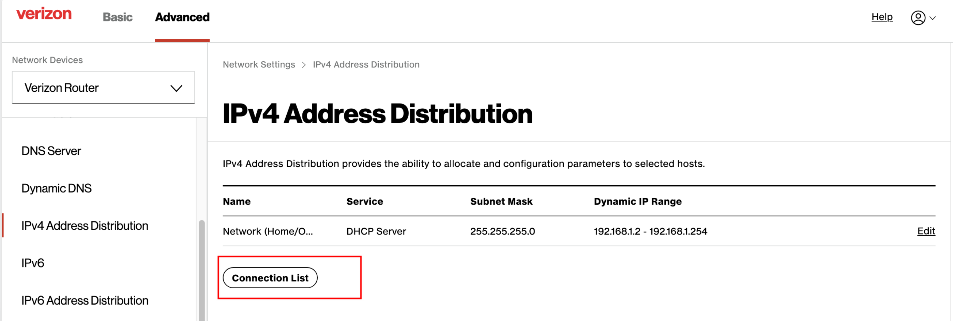Click the Verizon logo
Viewport: 953px width, 321px height.
[44, 14]
